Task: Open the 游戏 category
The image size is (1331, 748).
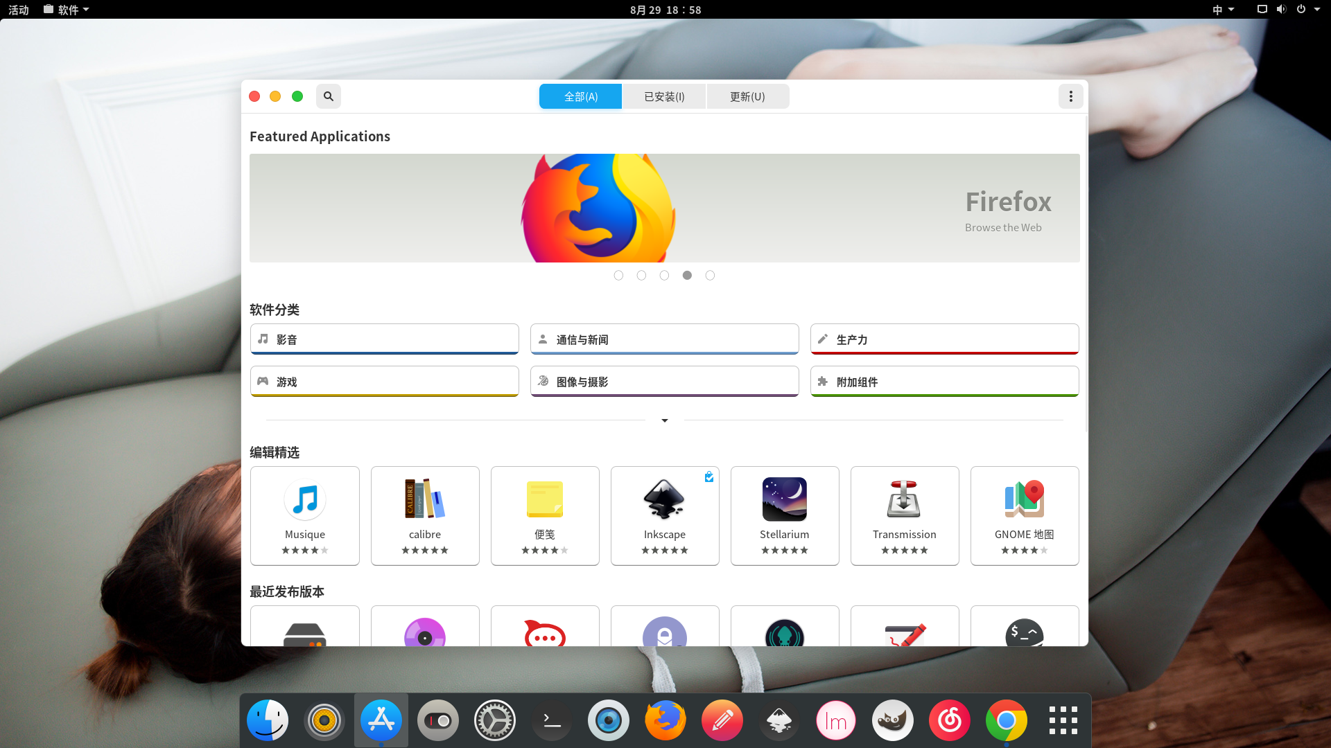Action: point(385,382)
